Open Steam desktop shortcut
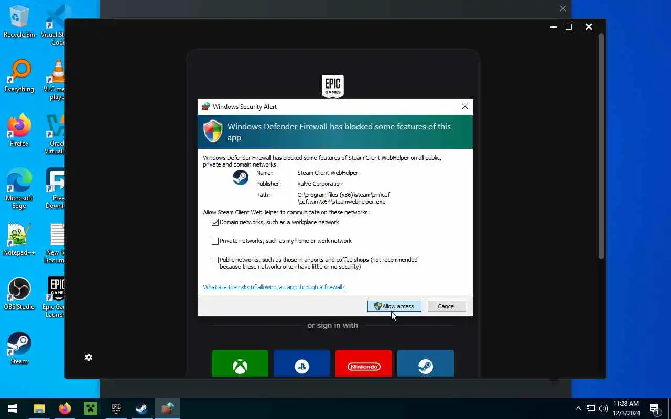671x419 pixels. [19, 348]
